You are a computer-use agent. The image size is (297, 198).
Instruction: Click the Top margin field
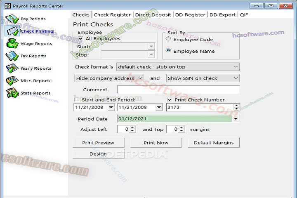pos(173,129)
